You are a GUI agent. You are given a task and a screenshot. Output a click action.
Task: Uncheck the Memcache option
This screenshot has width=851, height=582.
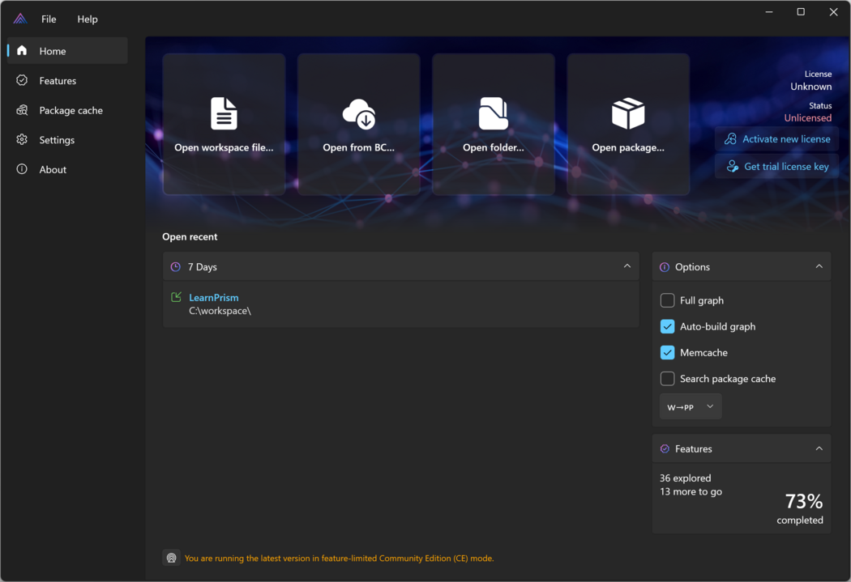(x=667, y=352)
